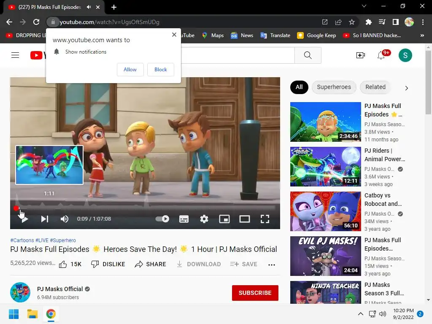Open the Extensions puzzle icon
Viewport: 432px width, 324px height.
tap(368, 22)
